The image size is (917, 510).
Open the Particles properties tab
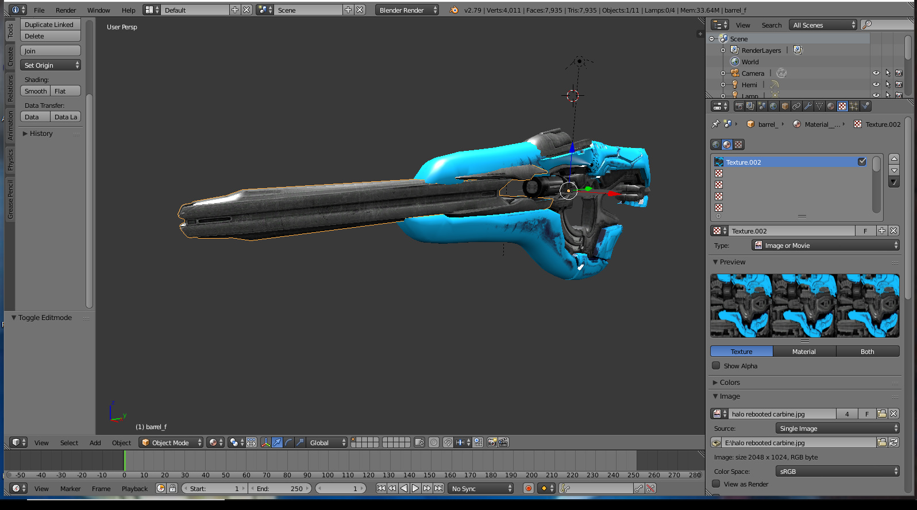[854, 106]
